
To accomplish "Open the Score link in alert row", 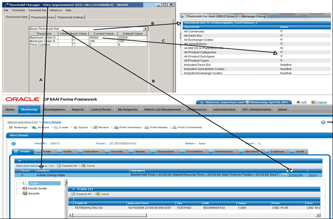I will (313, 175).
